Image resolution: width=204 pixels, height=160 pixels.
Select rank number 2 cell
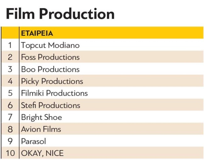pos(10,57)
